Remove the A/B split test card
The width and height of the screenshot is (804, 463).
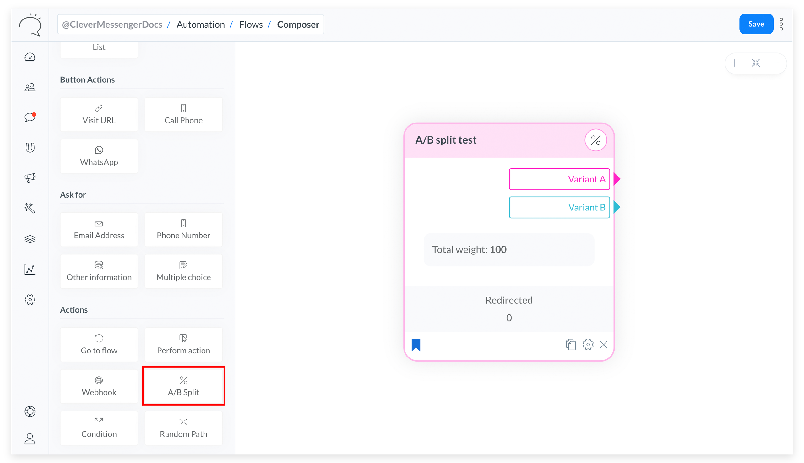click(603, 344)
